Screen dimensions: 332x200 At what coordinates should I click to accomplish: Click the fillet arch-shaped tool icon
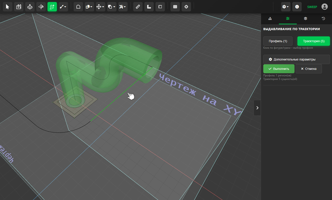click(x=78, y=7)
